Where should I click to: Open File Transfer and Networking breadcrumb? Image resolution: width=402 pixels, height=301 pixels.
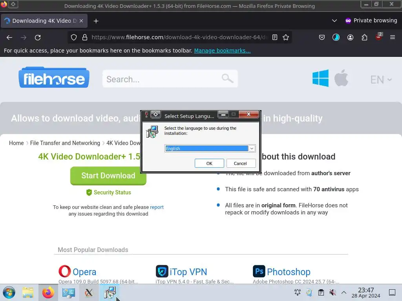pyautogui.click(x=65, y=143)
